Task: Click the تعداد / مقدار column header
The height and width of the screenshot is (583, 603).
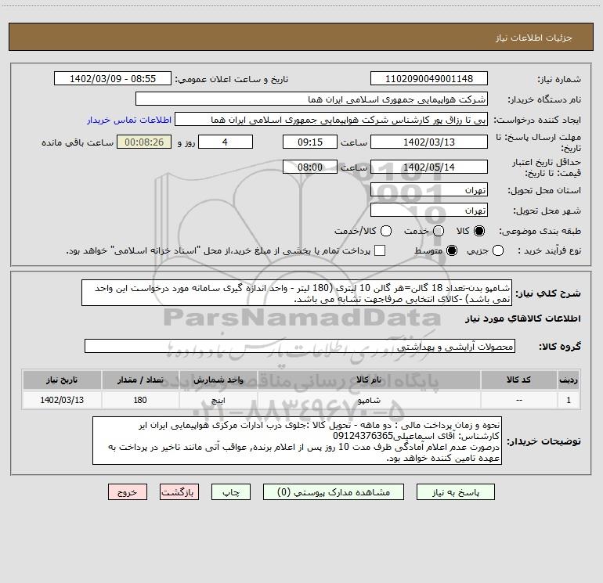Action: [140, 380]
